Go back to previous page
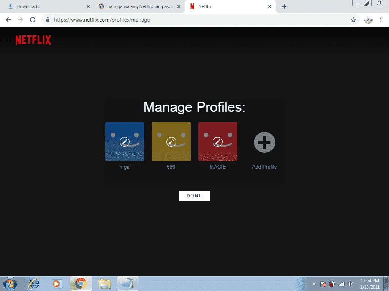 point(8,20)
